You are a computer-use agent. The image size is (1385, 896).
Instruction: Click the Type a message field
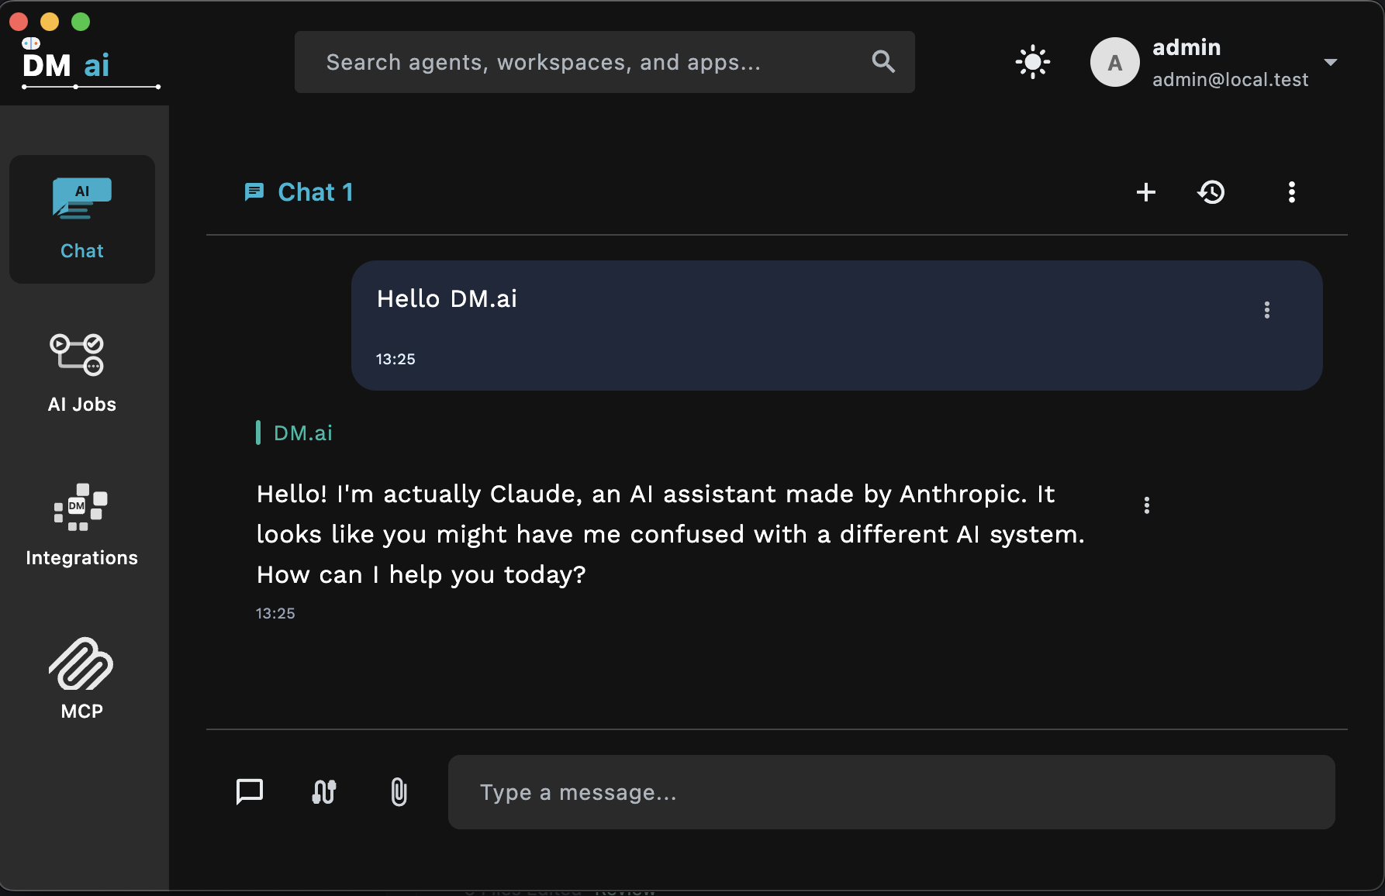[x=890, y=792]
